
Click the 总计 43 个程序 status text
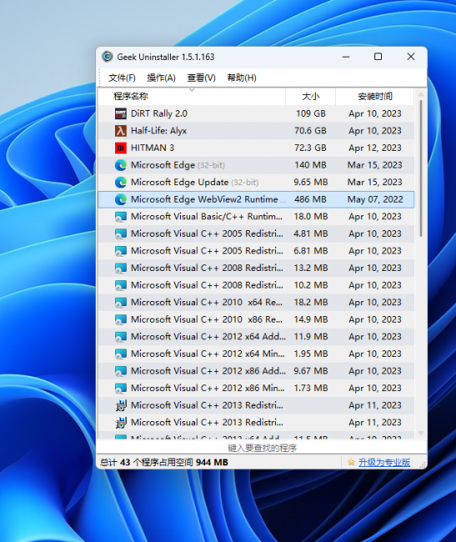click(164, 463)
